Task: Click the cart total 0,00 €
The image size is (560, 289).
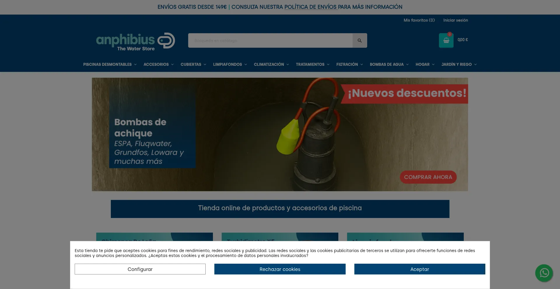Action: coord(463,40)
